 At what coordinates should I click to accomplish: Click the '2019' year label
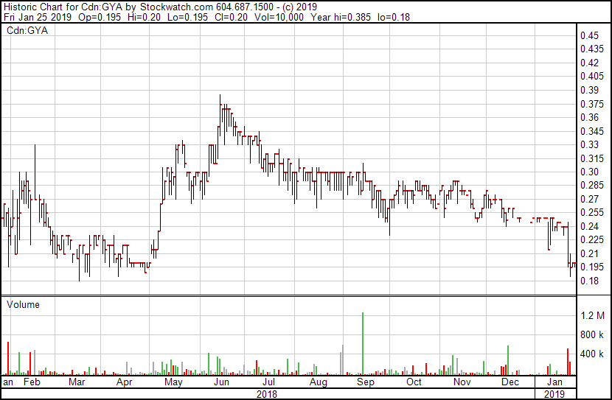tap(554, 394)
